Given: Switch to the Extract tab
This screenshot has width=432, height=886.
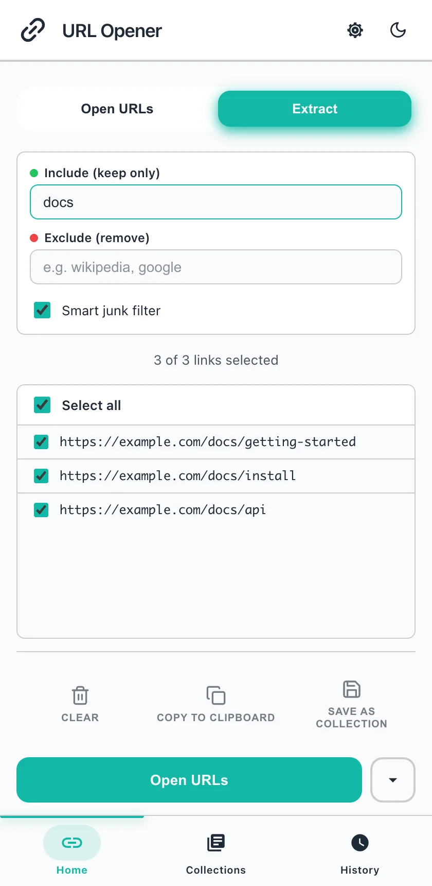Looking at the screenshot, I should point(315,109).
